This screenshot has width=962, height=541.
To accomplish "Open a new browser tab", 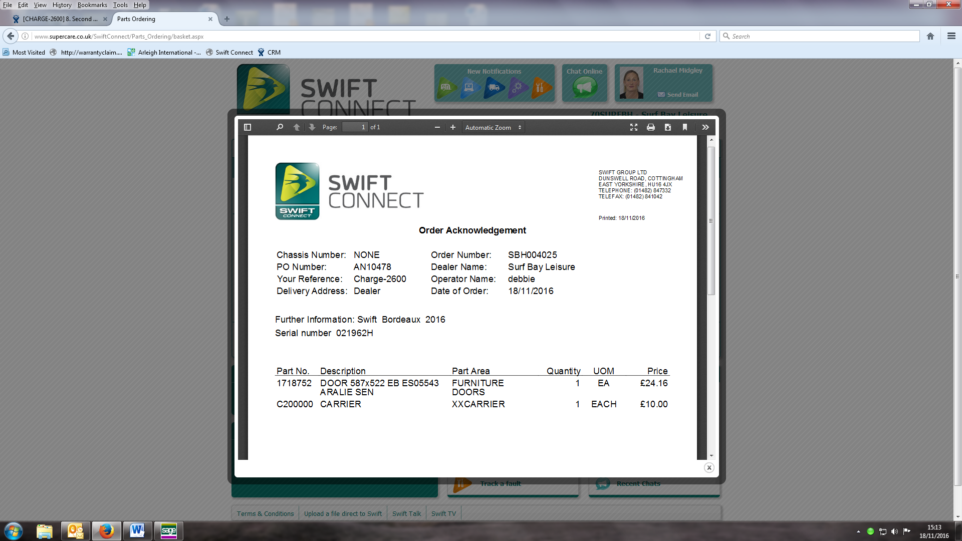I will tap(227, 19).
